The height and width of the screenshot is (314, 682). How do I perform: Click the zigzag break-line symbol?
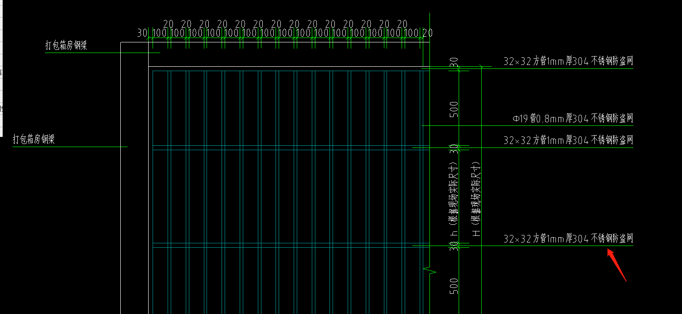coord(429,270)
